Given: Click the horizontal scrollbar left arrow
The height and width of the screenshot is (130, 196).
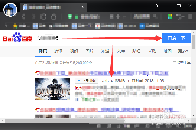Looking at the screenshot, I should coord(2,121).
